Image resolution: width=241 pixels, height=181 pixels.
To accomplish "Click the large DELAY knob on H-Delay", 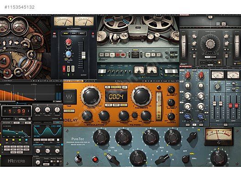I will click(91, 96).
